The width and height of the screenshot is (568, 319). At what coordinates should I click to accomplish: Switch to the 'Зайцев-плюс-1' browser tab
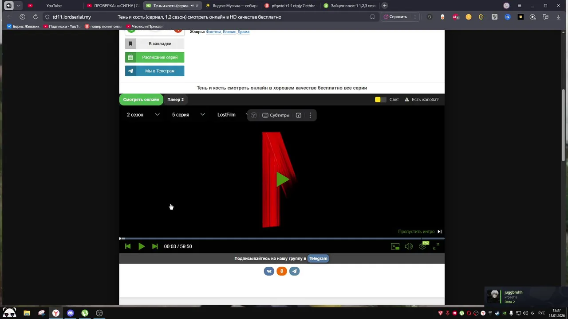[350, 6]
